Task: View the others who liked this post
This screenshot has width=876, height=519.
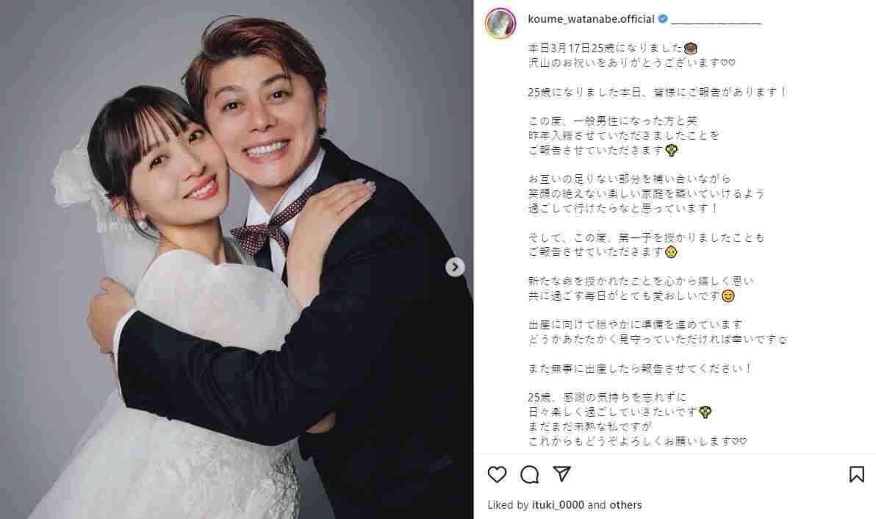Action: click(x=625, y=505)
